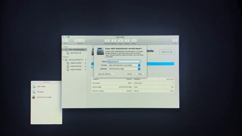This screenshot has height=136, width=242.
Task: Click the 640.14 GB capacity box
Action: pos(167,52)
